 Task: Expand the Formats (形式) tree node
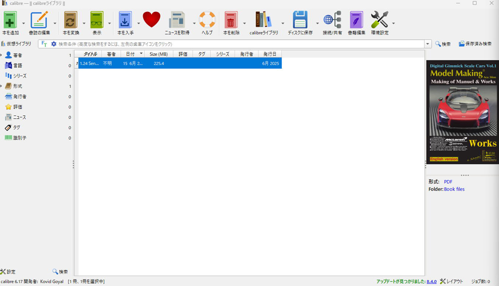click(x=1, y=86)
